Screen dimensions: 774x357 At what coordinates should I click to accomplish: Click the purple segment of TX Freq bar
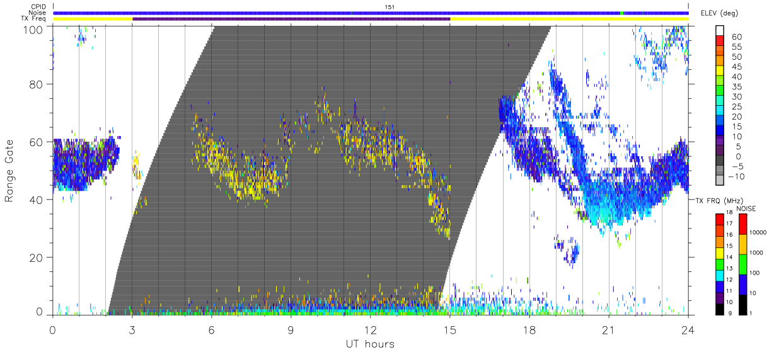[291, 19]
